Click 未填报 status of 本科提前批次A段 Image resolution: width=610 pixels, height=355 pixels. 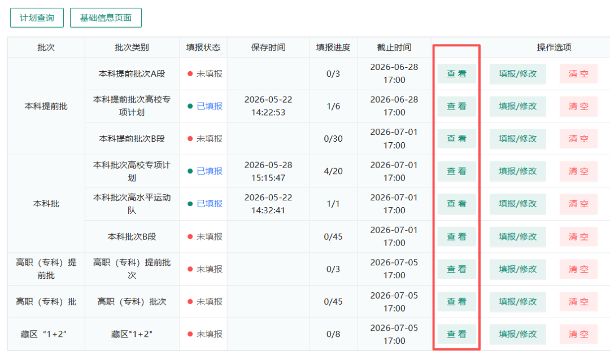click(210, 73)
